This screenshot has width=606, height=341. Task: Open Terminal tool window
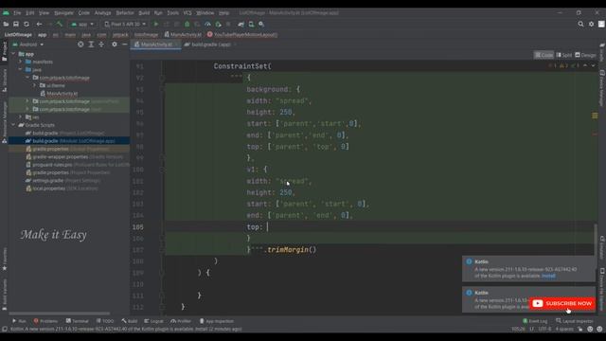pyautogui.click(x=78, y=321)
